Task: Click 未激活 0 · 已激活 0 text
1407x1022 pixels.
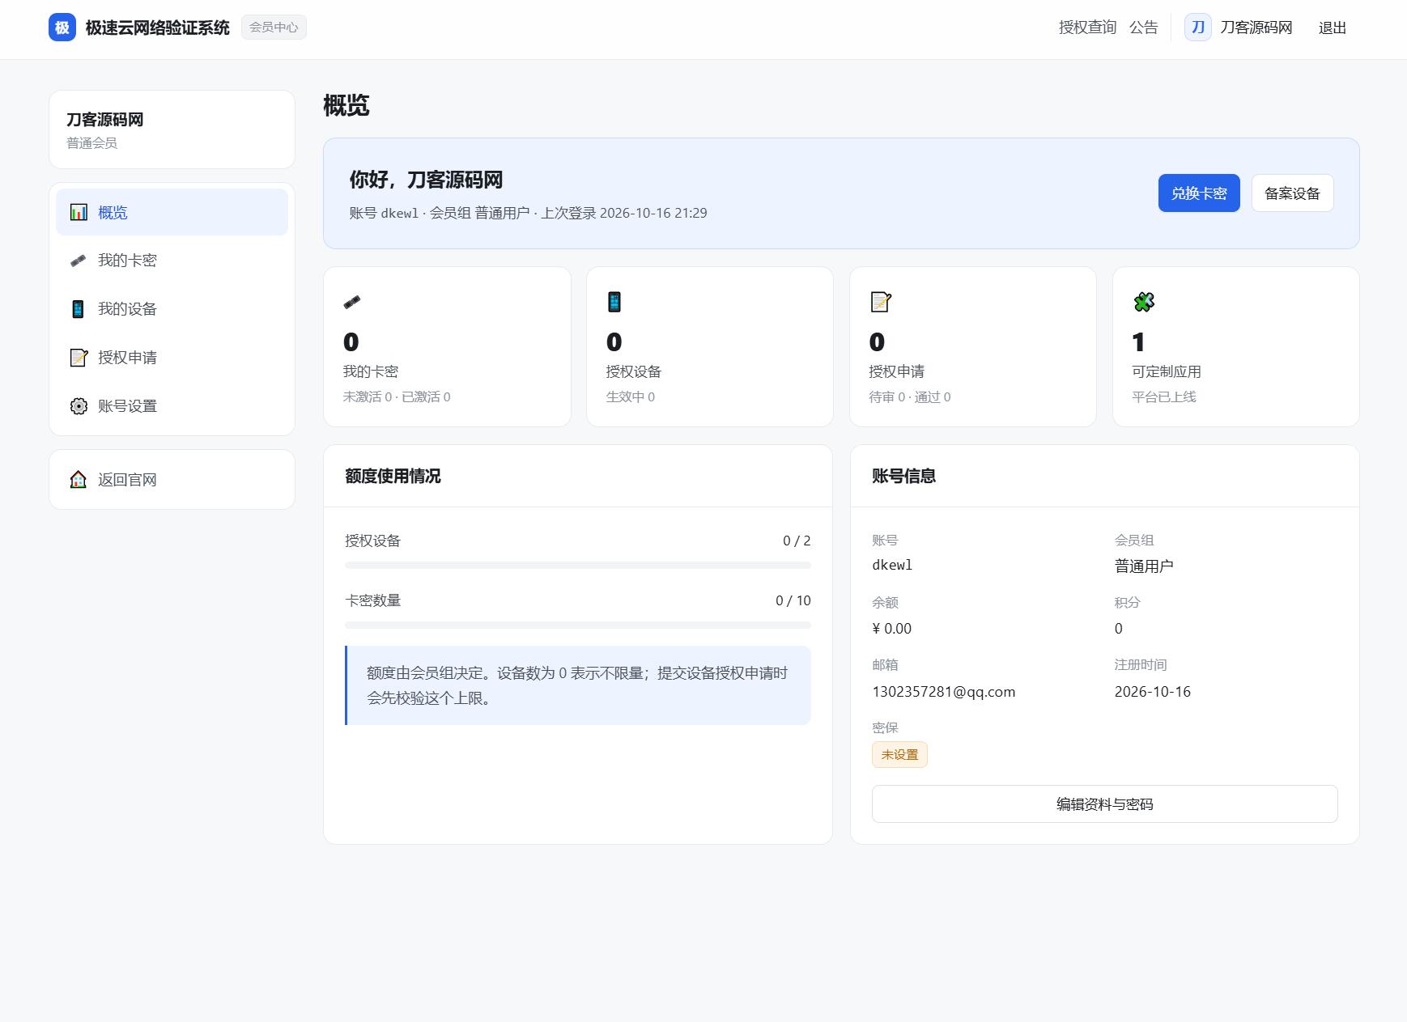Action: coord(397,397)
